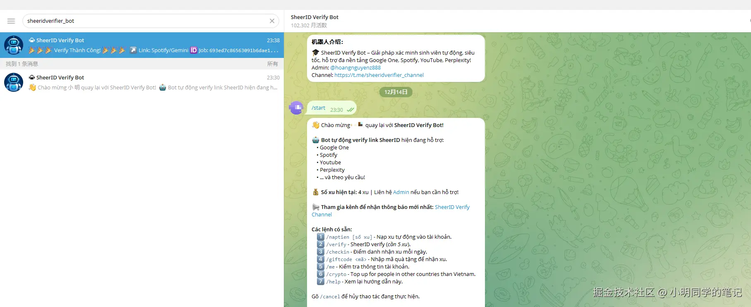Click the robot emoji before 'Bot tự động verify'

pos(316,140)
